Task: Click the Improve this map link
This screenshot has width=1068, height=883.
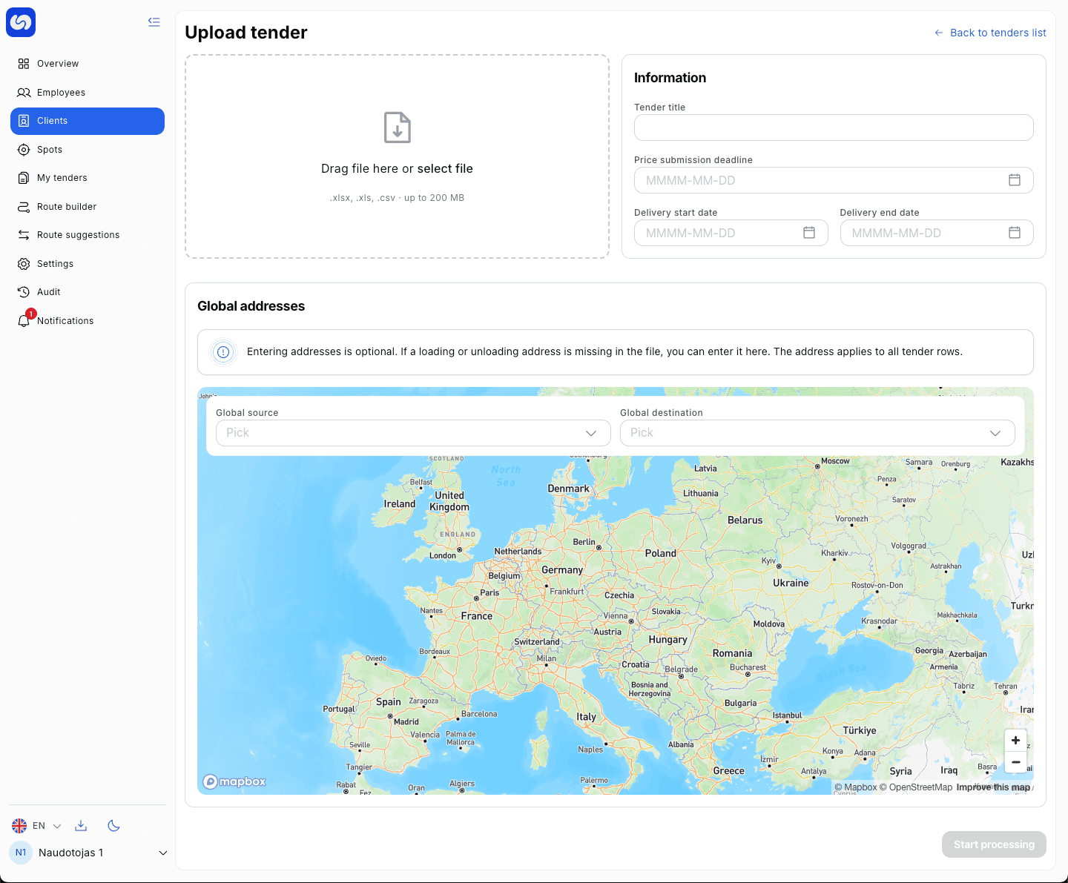Action: (x=993, y=787)
